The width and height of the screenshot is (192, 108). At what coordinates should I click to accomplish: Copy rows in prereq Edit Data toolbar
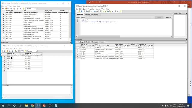[x=13, y=51]
